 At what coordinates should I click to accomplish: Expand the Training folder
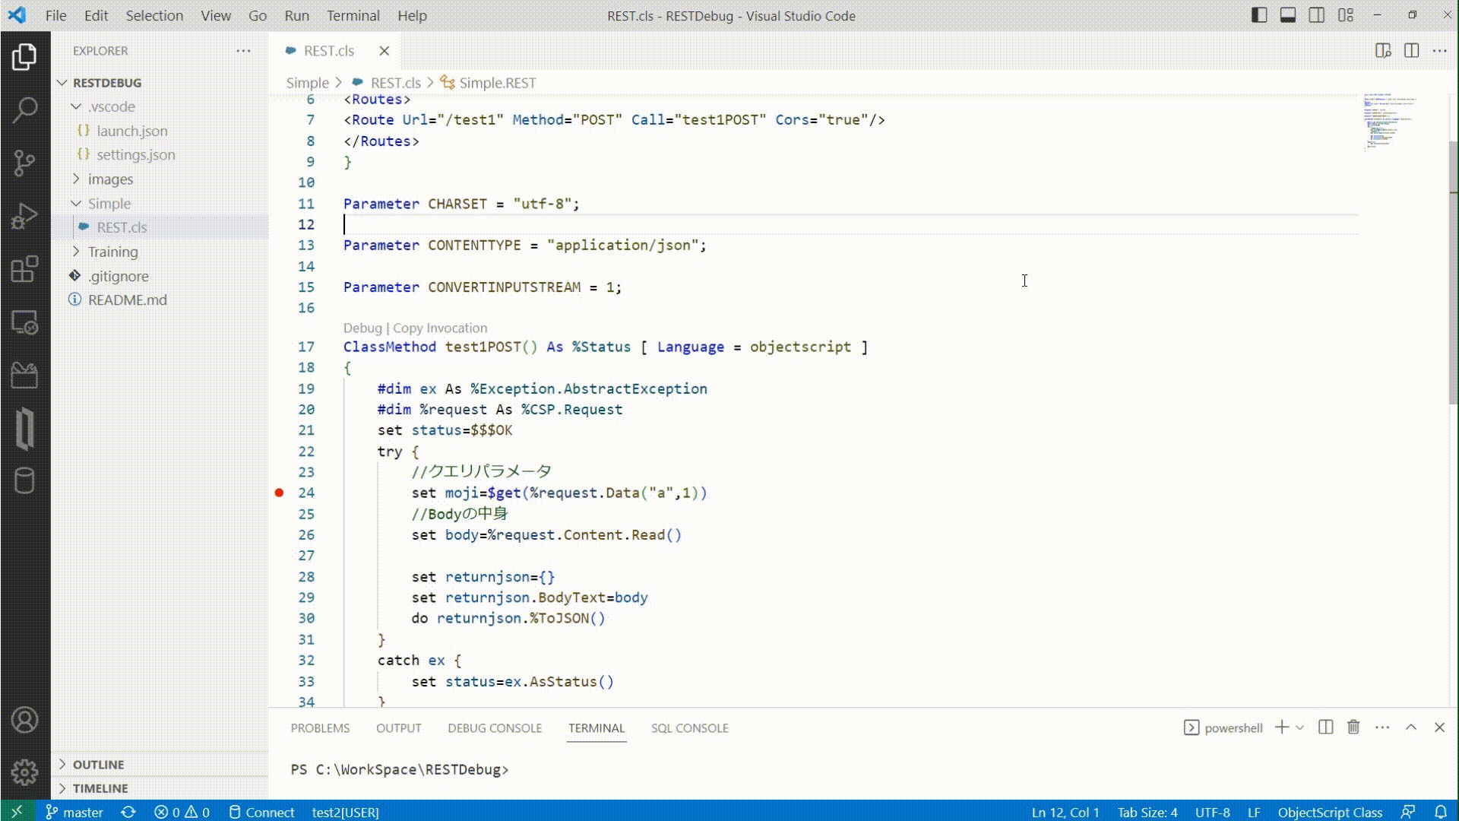[x=112, y=252]
